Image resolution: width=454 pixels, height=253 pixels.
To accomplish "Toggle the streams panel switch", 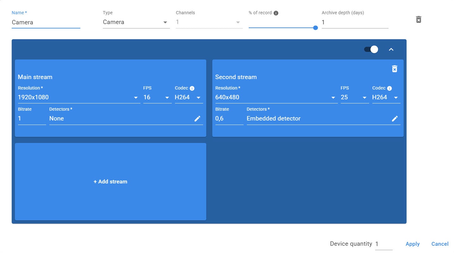I will click(371, 49).
